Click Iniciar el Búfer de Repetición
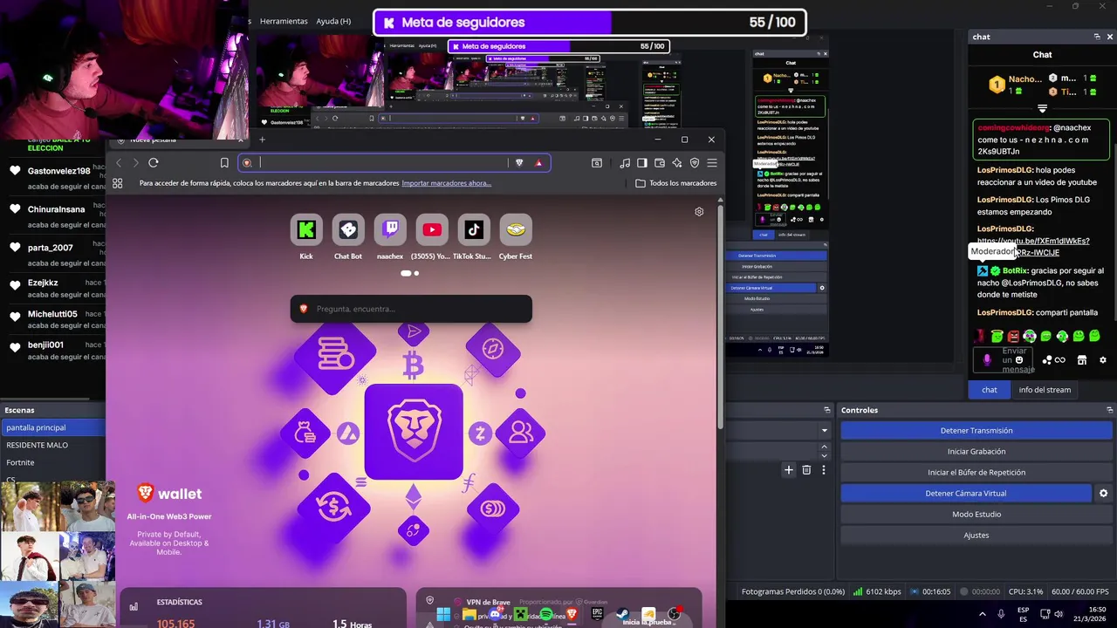 (976, 472)
